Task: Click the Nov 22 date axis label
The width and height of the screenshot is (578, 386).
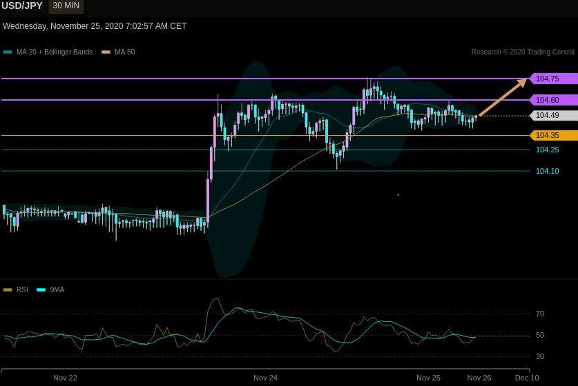Action: pyautogui.click(x=65, y=378)
